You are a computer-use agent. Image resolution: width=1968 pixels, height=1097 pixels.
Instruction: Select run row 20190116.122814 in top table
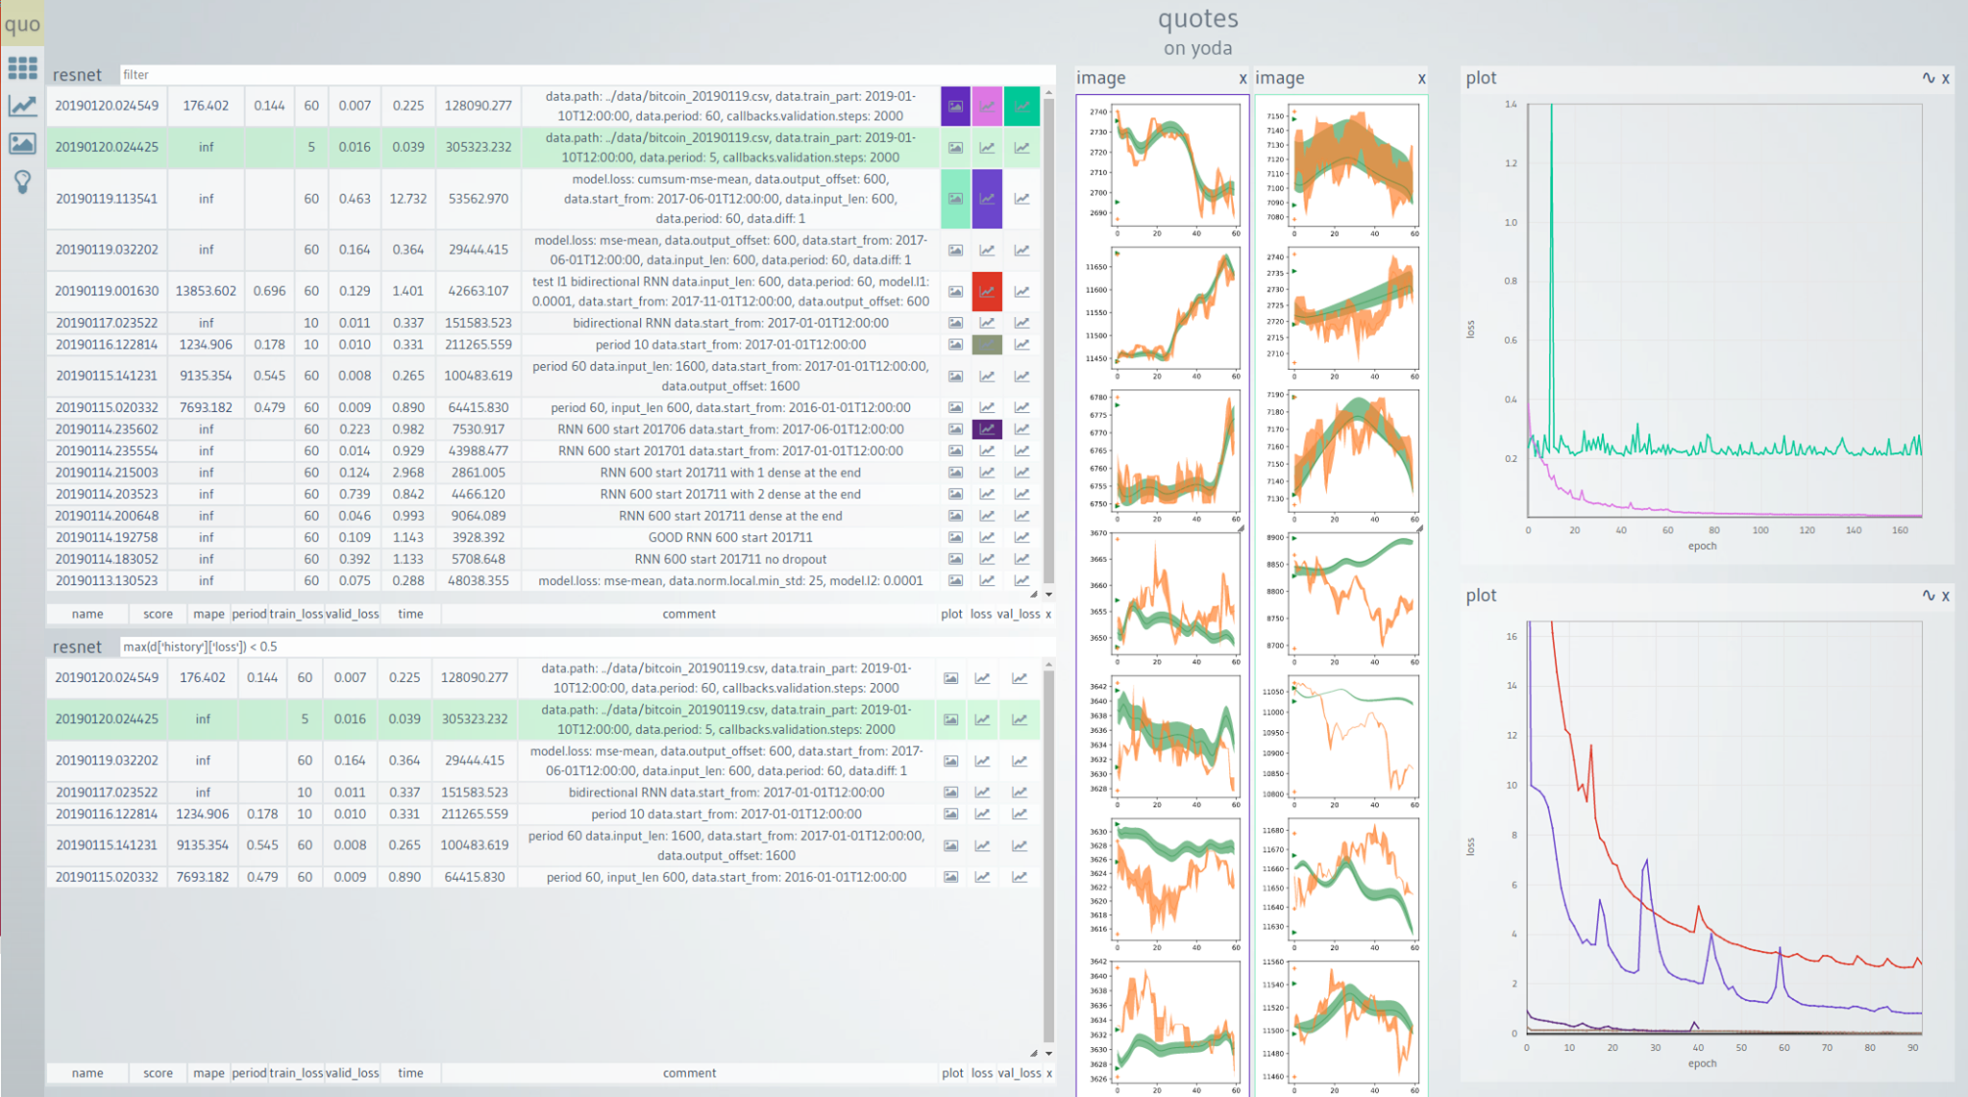click(107, 345)
